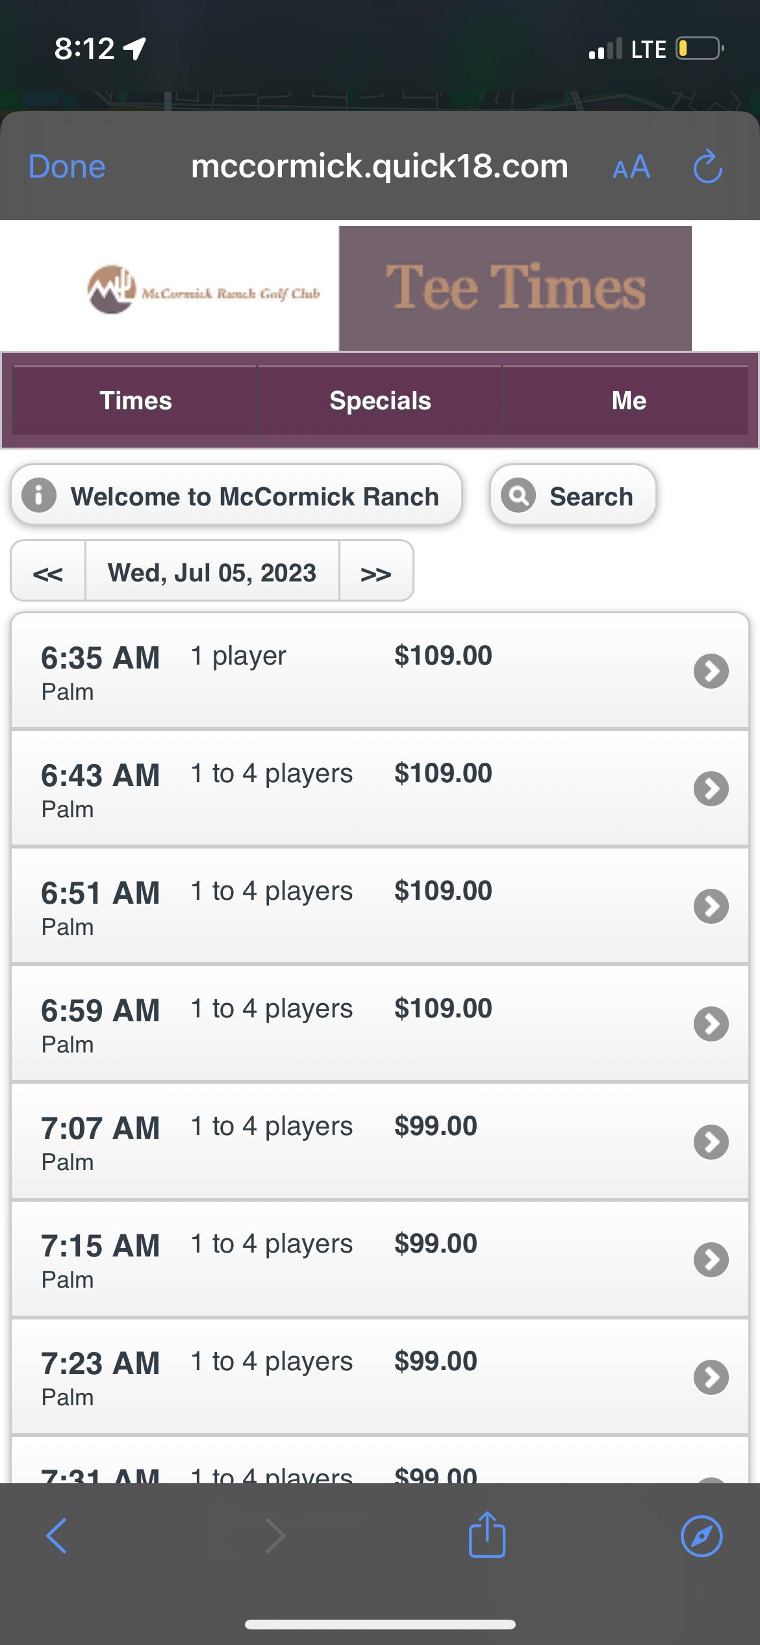Image resolution: width=760 pixels, height=1645 pixels.
Task: Tap the share icon in bottom toolbar
Action: tap(487, 1535)
